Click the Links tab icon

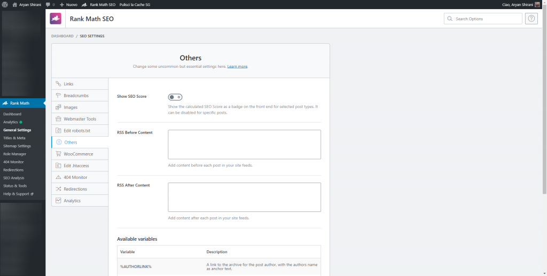point(59,84)
